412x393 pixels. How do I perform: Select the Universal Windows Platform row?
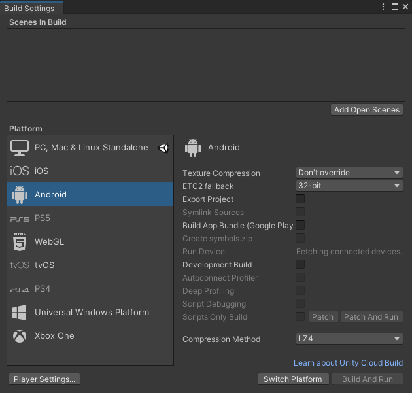90,313
